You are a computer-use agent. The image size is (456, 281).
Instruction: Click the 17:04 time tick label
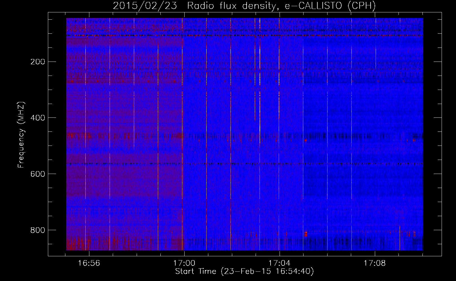point(279,263)
